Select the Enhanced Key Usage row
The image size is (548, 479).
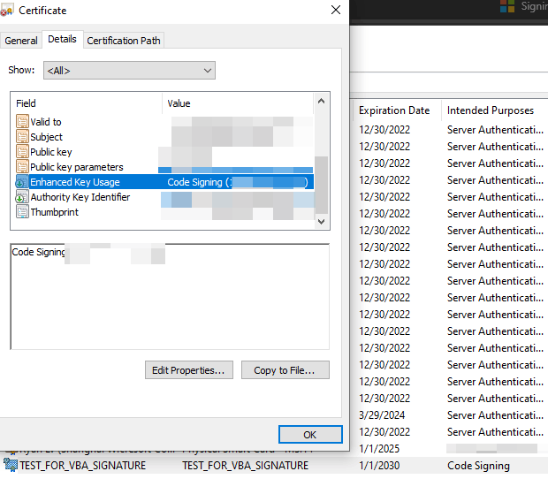(x=164, y=182)
